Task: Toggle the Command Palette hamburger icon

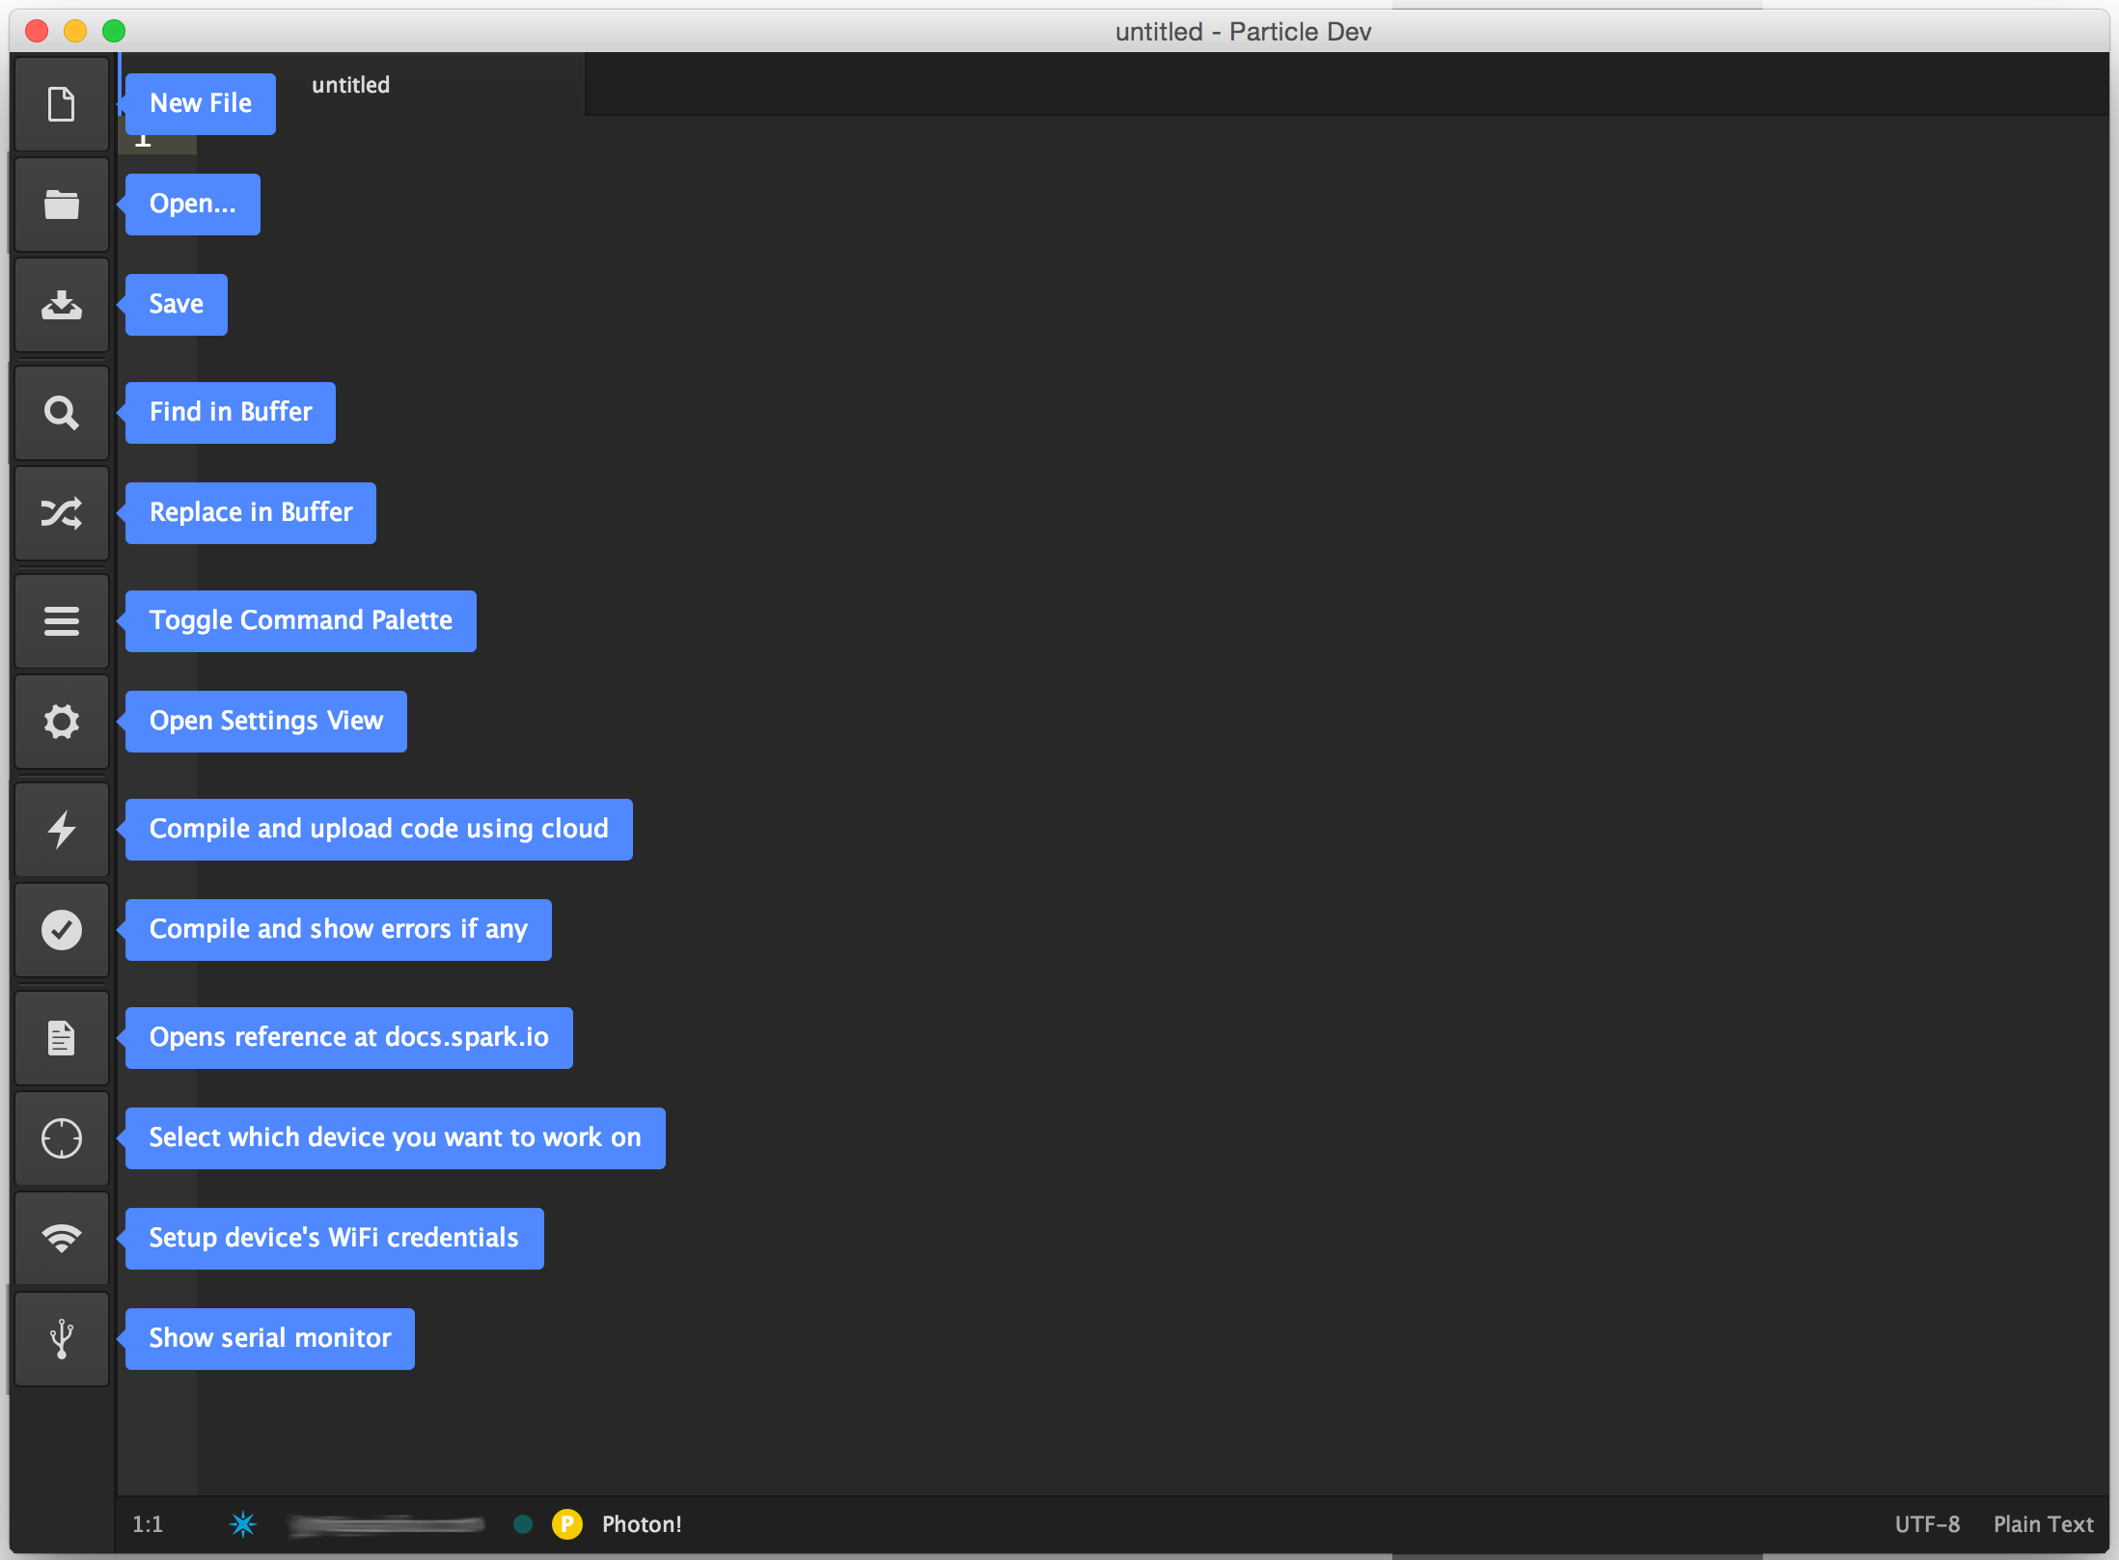Action: (62, 621)
